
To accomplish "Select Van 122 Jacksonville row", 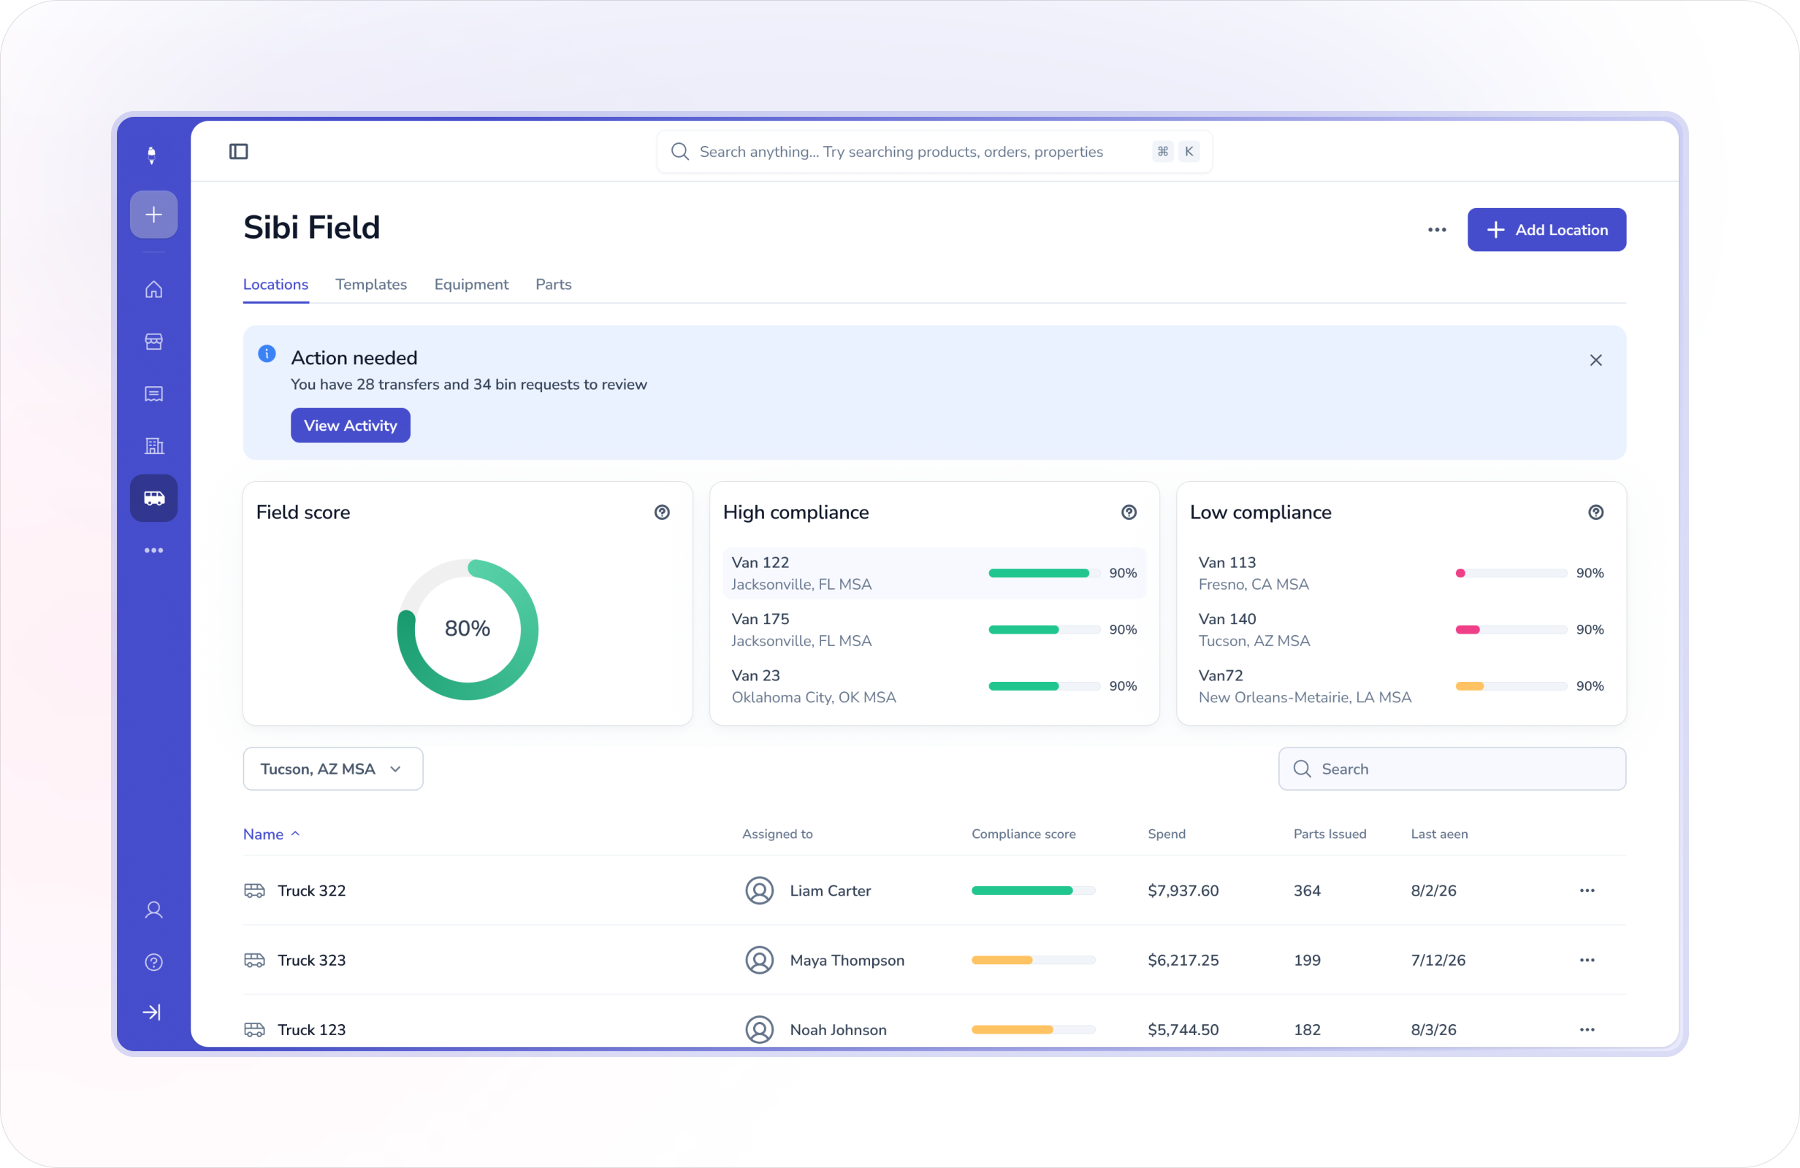I will coord(934,573).
